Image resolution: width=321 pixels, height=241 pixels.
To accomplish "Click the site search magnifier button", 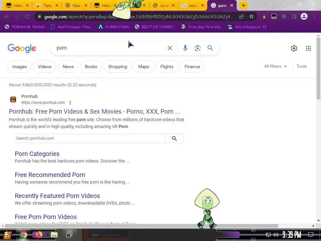I will (174, 138).
